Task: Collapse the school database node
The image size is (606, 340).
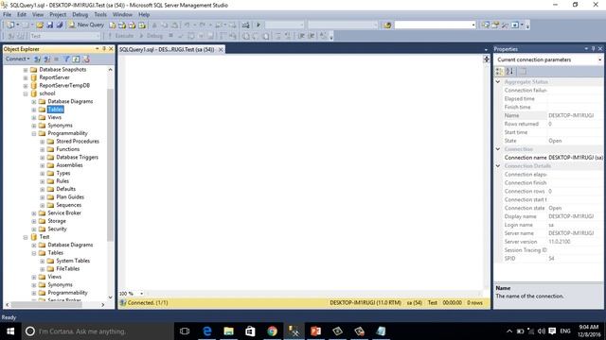Action: tap(26, 93)
